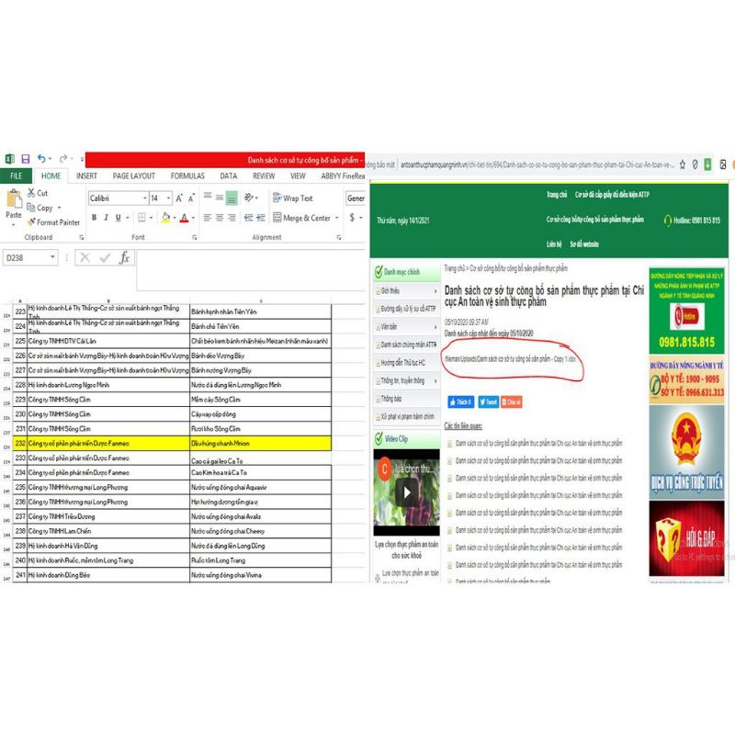Apply the accounting dollar number format
Screen dimensions: 735x735
pyautogui.click(x=352, y=217)
